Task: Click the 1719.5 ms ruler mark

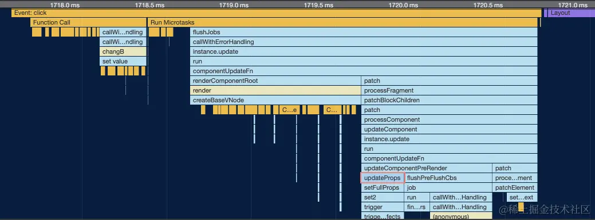Action: (319, 5)
